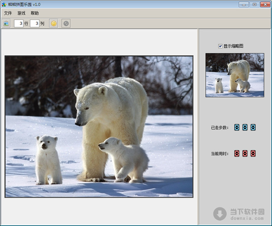The width and height of the screenshot is (272, 226).
Task: Minimize the puzzle game window
Action: [x=245, y=5]
